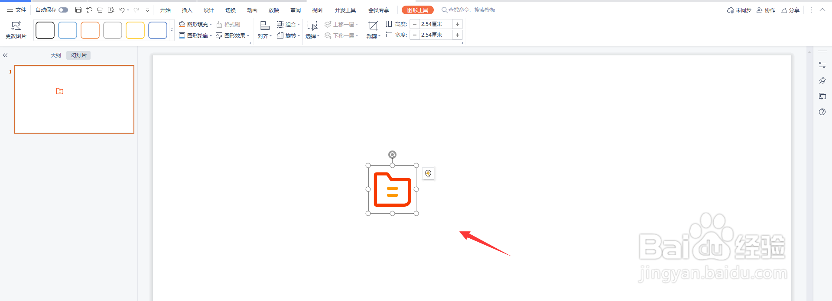Screen dimensions: 832x301
Task: Open the 开始 ribbon tab
Action: pos(166,10)
